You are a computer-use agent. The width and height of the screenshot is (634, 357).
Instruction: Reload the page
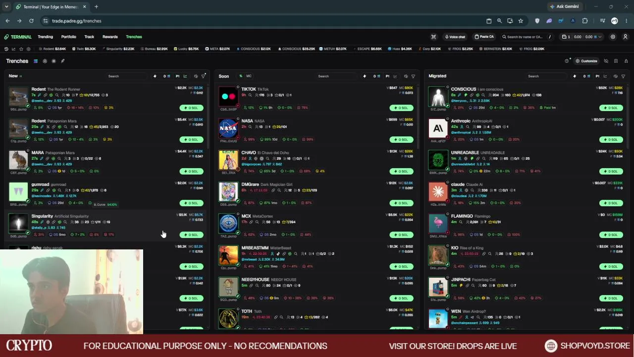[x=31, y=21]
